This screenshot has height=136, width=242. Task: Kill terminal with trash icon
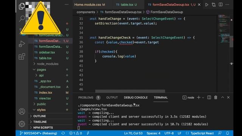pos(216,97)
